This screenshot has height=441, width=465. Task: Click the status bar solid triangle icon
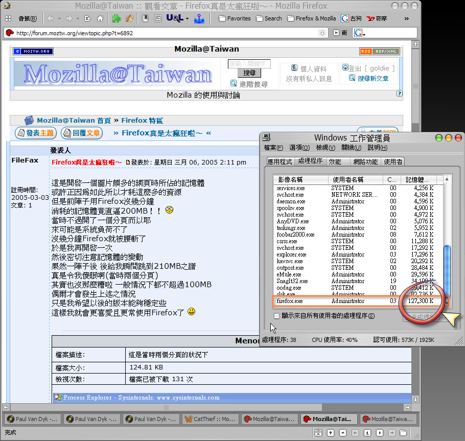[343, 433]
